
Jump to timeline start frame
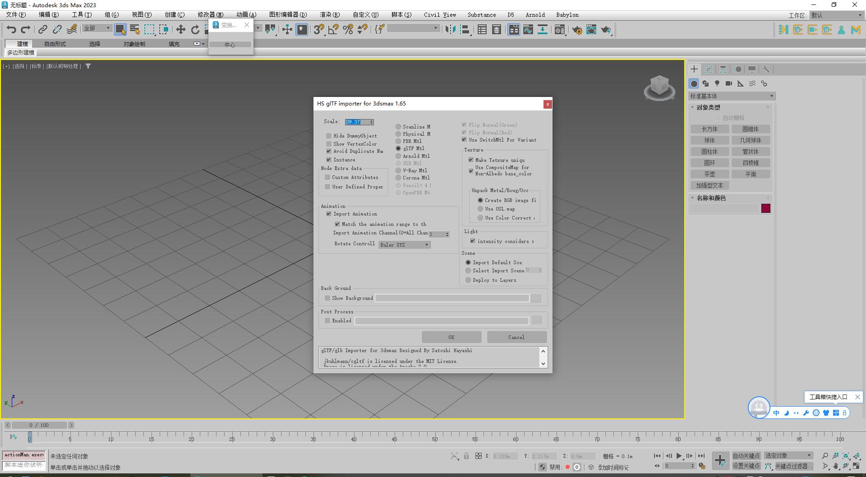[657, 456]
